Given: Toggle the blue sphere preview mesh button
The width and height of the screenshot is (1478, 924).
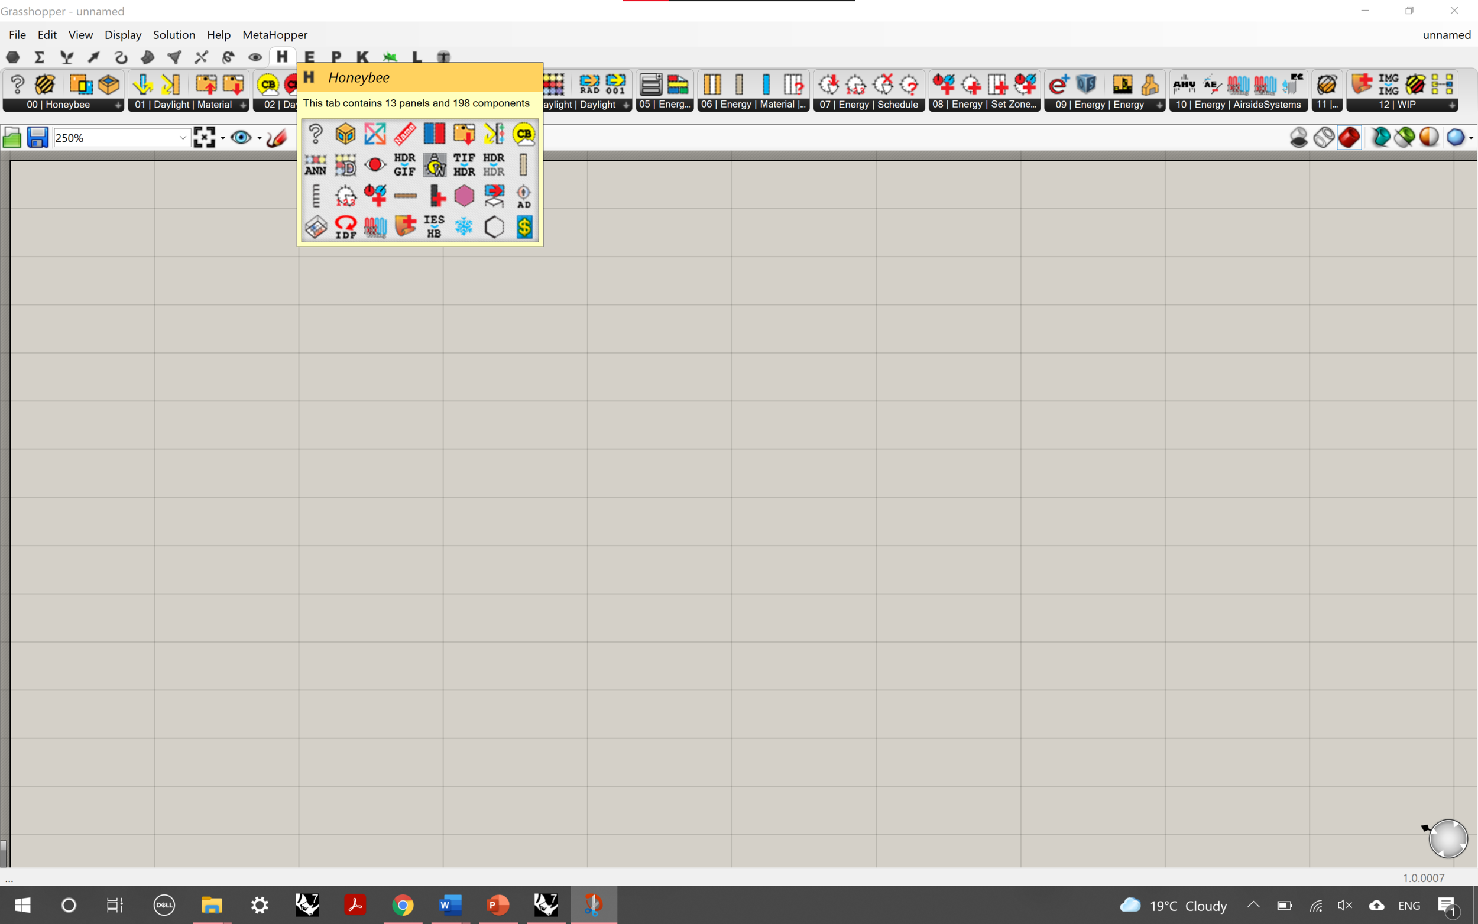Looking at the screenshot, I should pos(1456,138).
